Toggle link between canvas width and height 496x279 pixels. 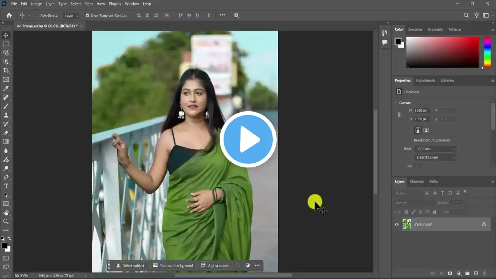[399, 115]
